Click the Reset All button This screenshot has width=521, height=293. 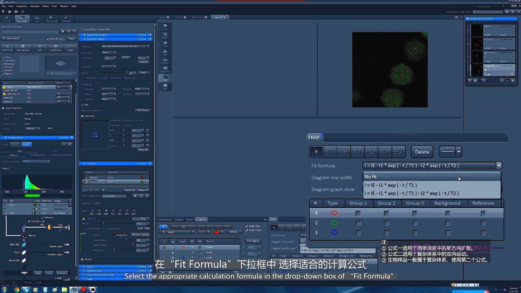pos(143,150)
